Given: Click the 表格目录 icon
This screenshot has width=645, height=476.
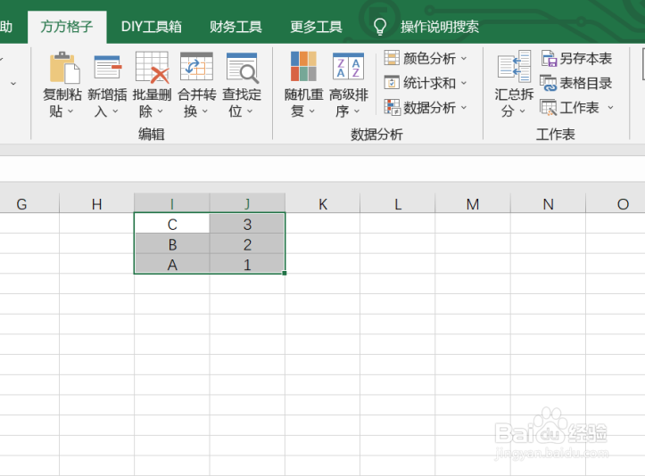Looking at the screenshot, I should point(548,83).
